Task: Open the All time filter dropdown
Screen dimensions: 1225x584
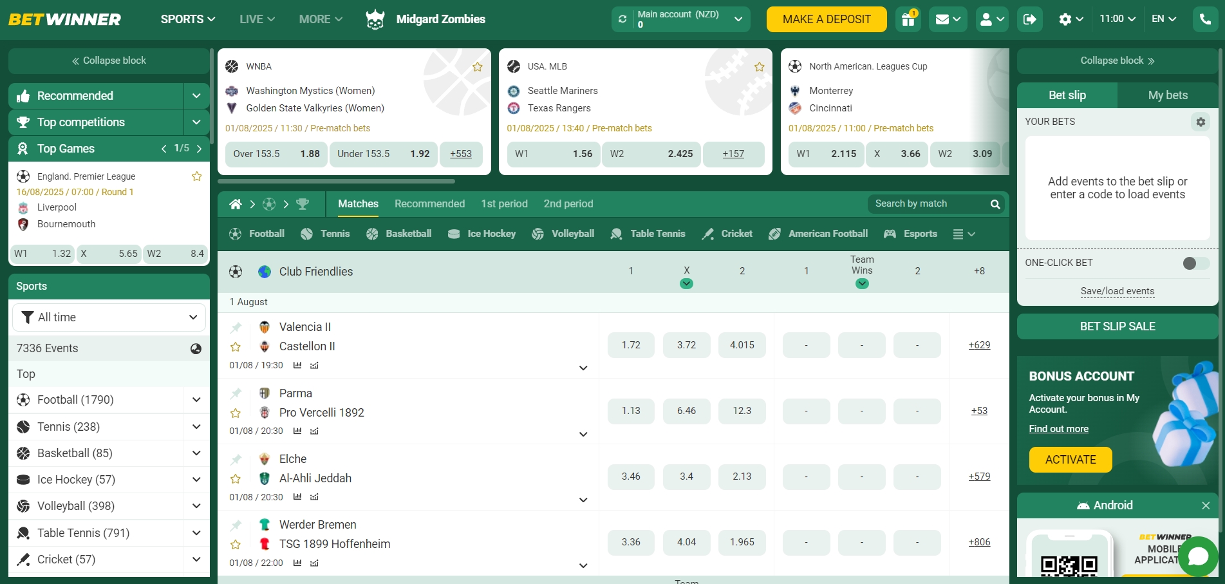Action: pos(109,317)
